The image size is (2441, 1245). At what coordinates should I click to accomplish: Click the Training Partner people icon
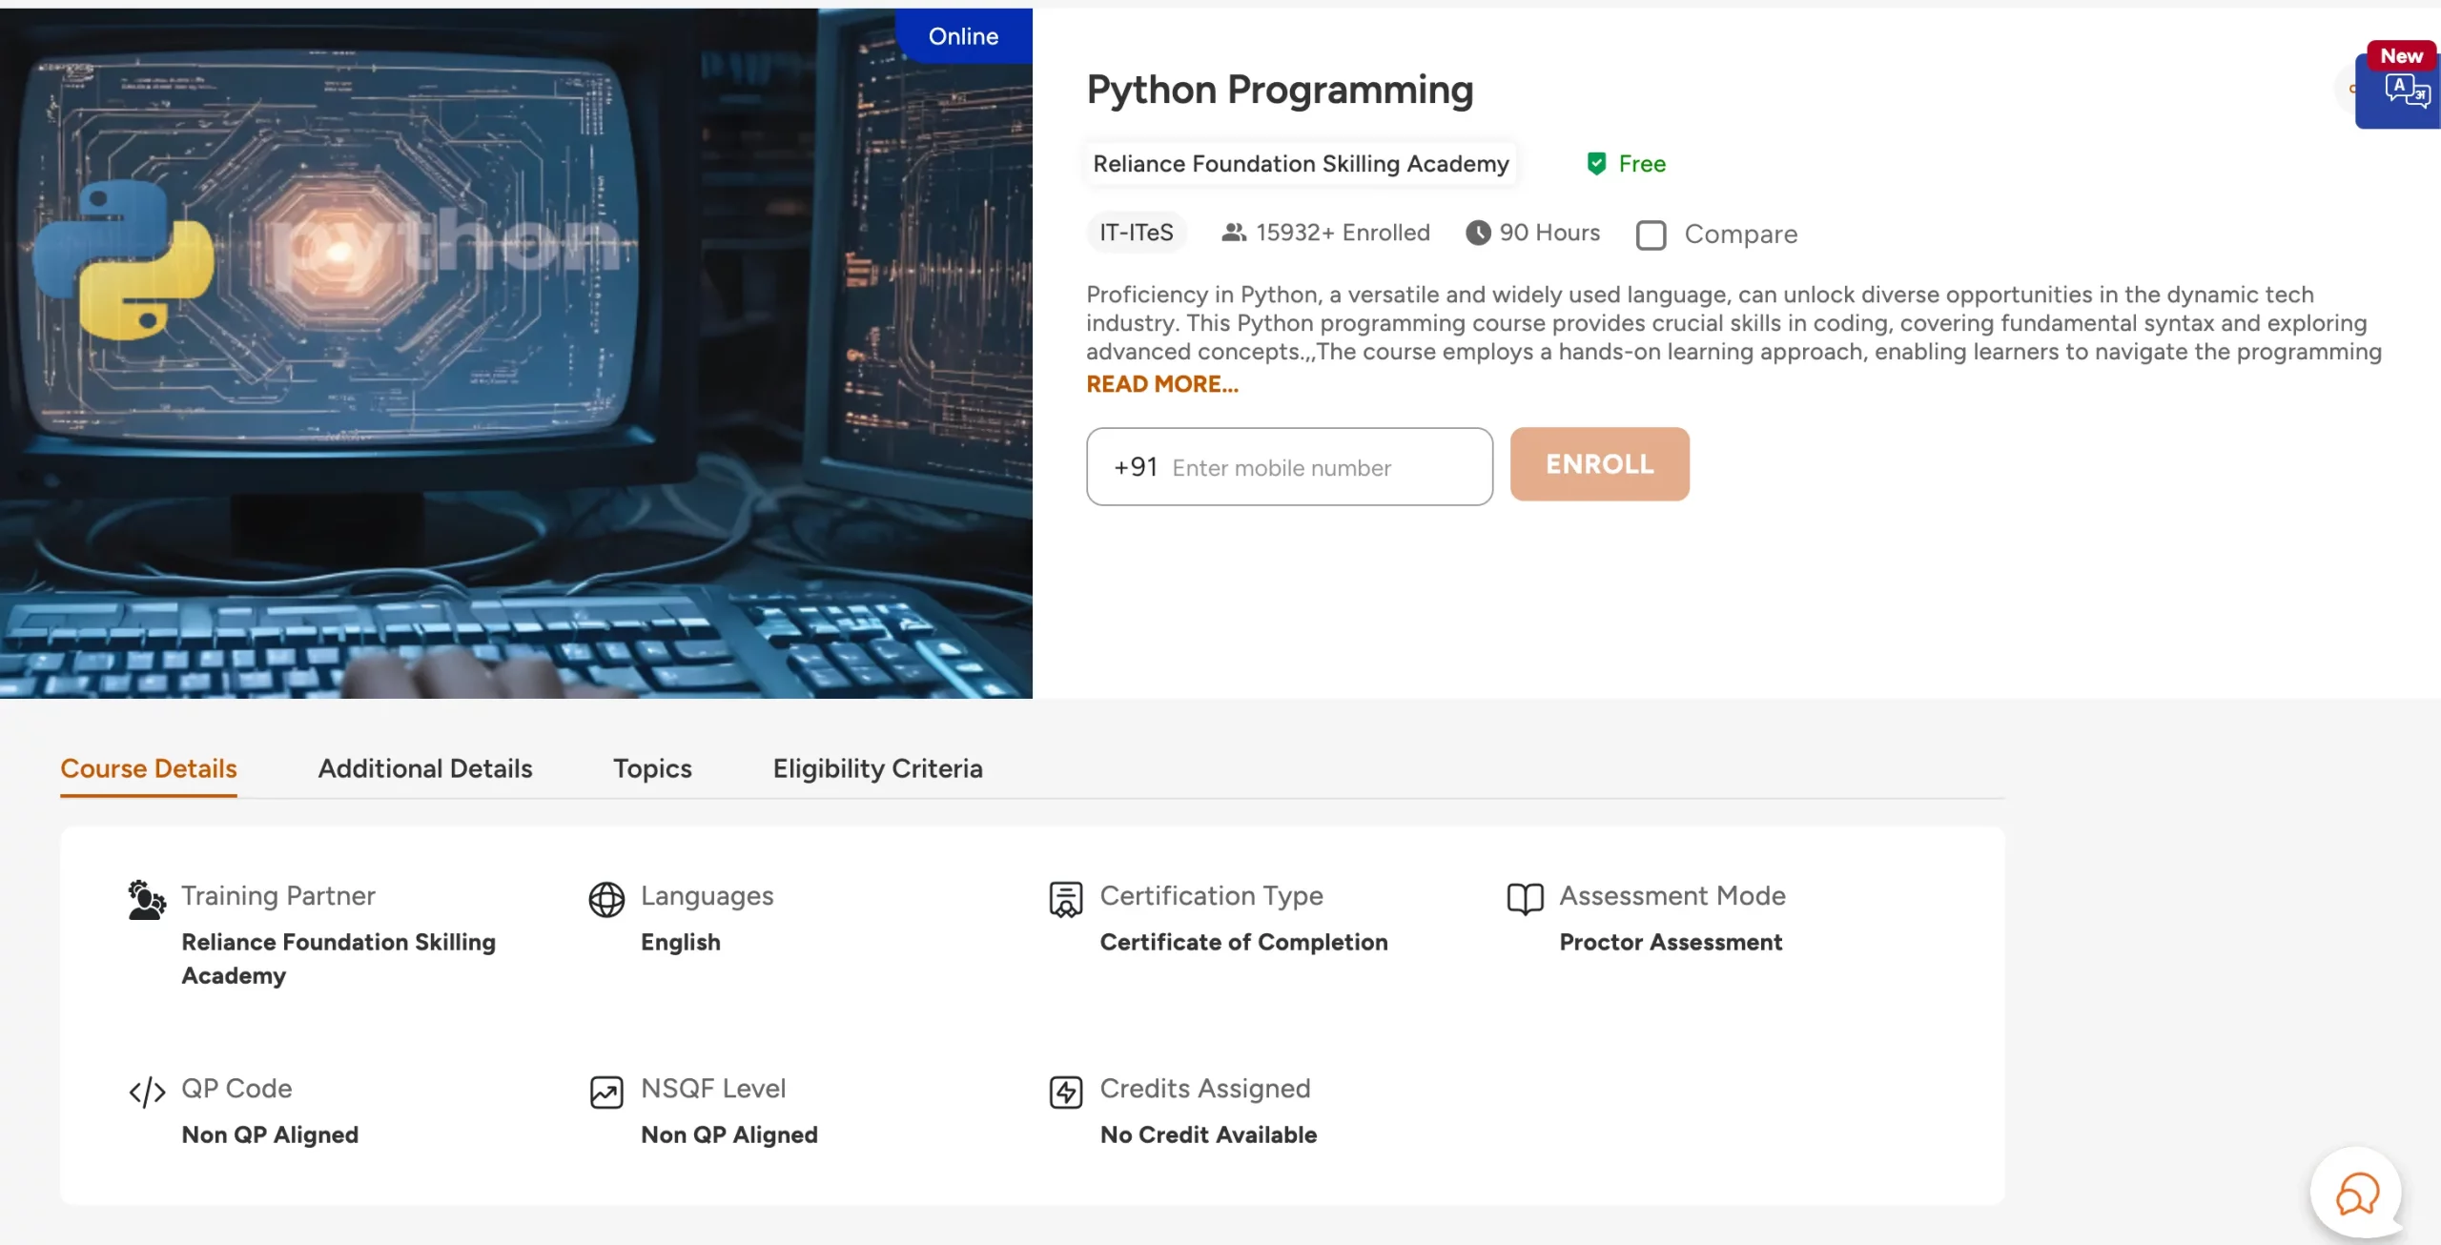(x=146, y=899)
